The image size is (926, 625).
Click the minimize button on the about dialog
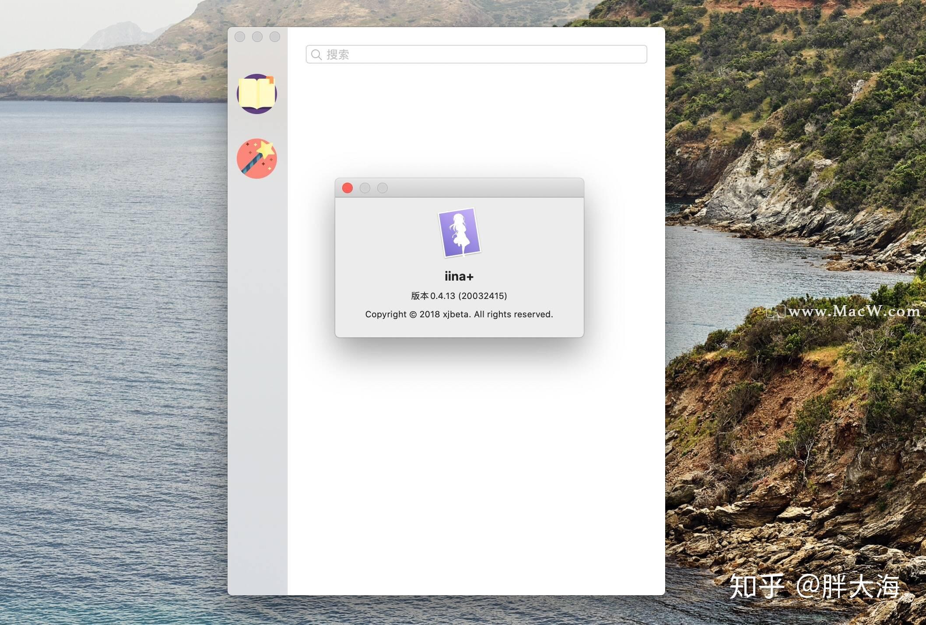pos(365,188)
